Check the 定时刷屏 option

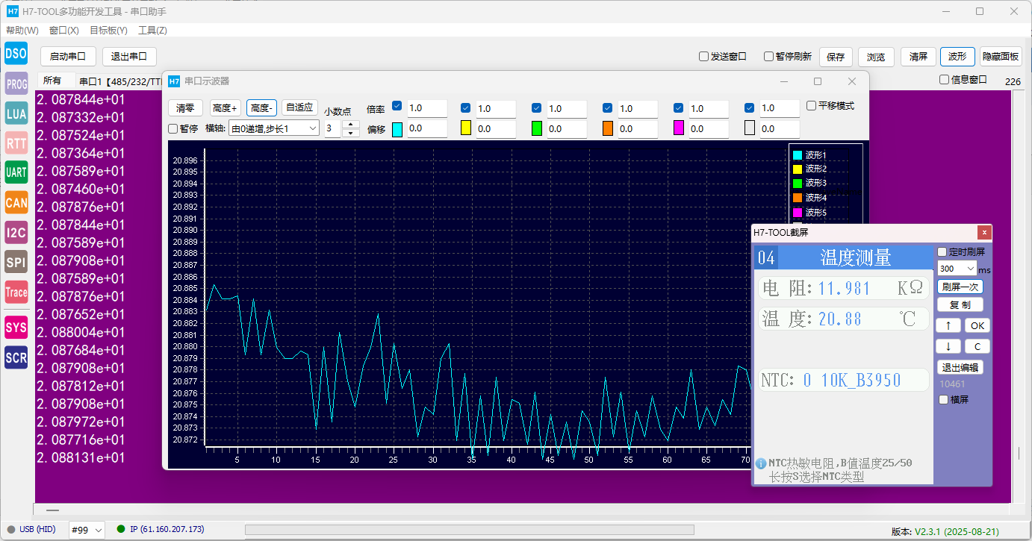tap(942, 252)
